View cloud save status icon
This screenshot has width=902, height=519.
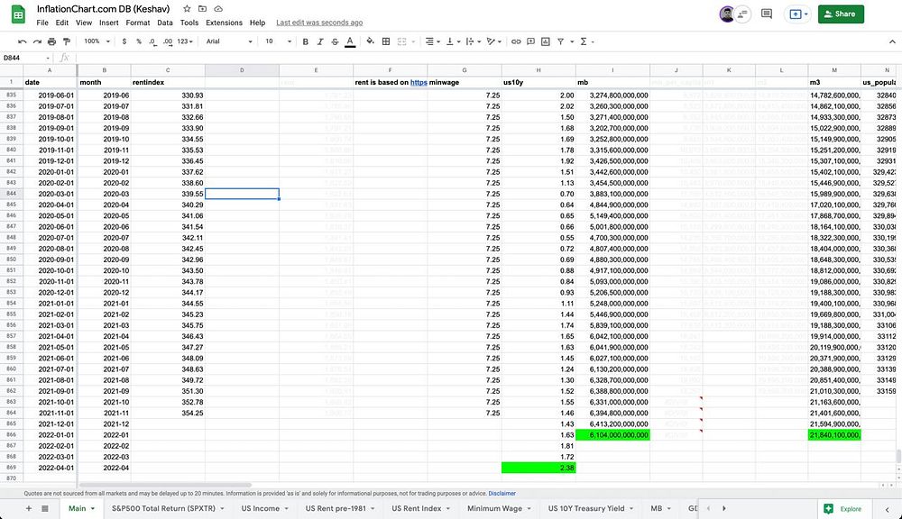pyautogui.click(x=218, y=9)
